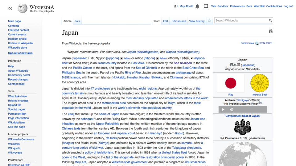Open the coordinates globe icon
Screen dimensions: 296x166
pyautogui.click(x=257, y=43)
